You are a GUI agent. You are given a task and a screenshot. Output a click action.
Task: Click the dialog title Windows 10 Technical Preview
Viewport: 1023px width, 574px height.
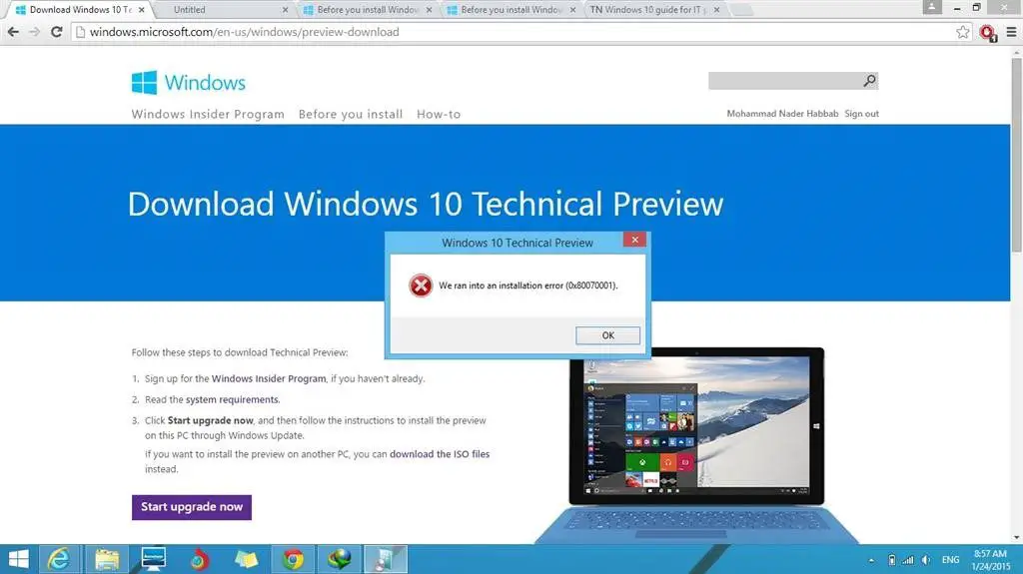pyautogui.click(x=517, y=243)
